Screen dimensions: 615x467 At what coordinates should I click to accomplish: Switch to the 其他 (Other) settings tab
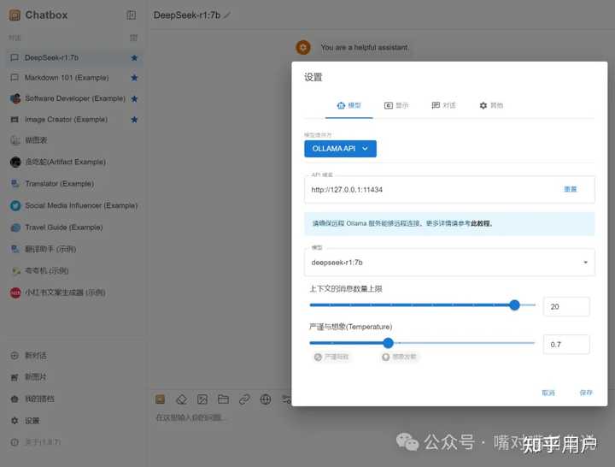pyautogui.click(x=491, y=105)
